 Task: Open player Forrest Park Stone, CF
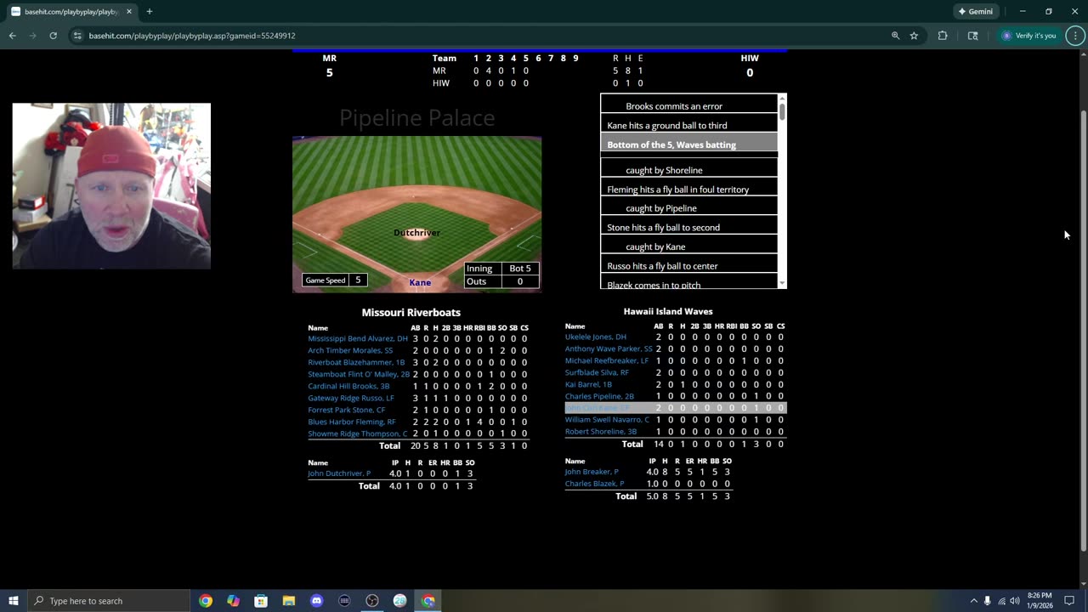tap(347, 410)
